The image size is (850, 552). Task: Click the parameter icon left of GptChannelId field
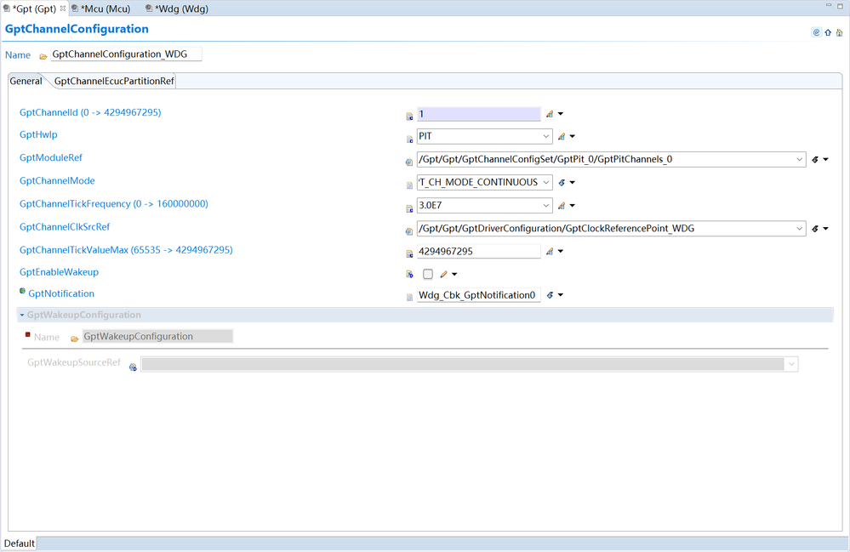click(410, 116)
